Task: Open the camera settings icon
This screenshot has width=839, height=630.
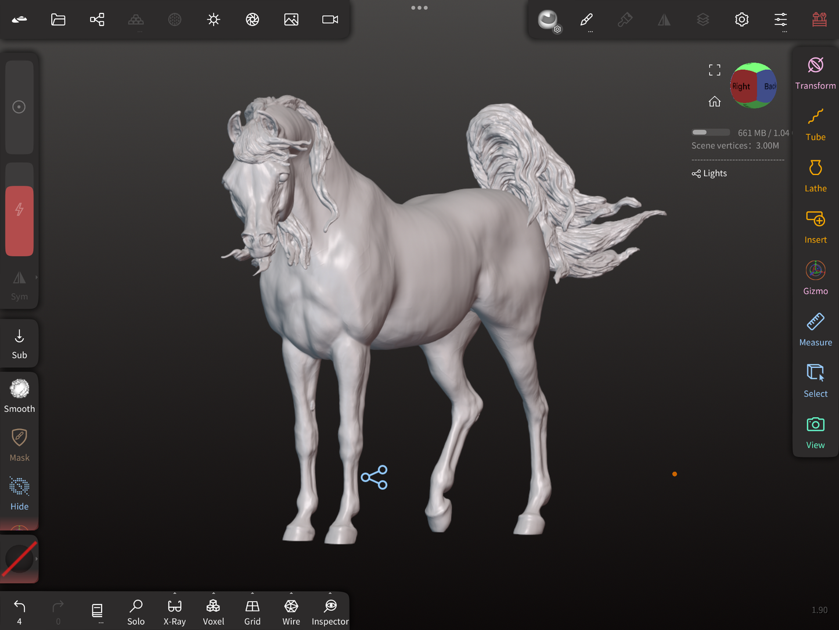Action: [x=330, y=20]
